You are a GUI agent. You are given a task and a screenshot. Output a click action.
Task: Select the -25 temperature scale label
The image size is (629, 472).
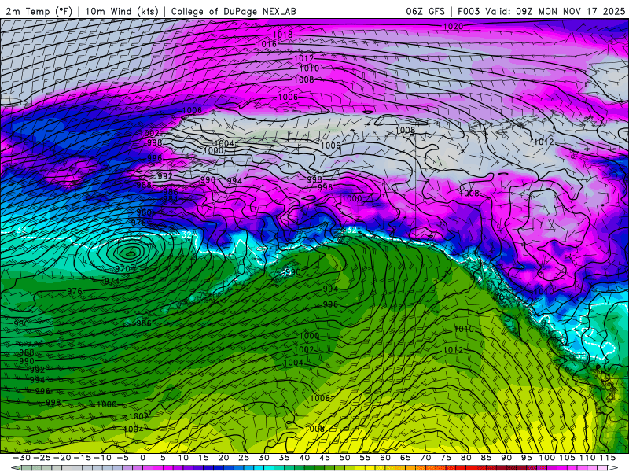click(x=42, y=458)
